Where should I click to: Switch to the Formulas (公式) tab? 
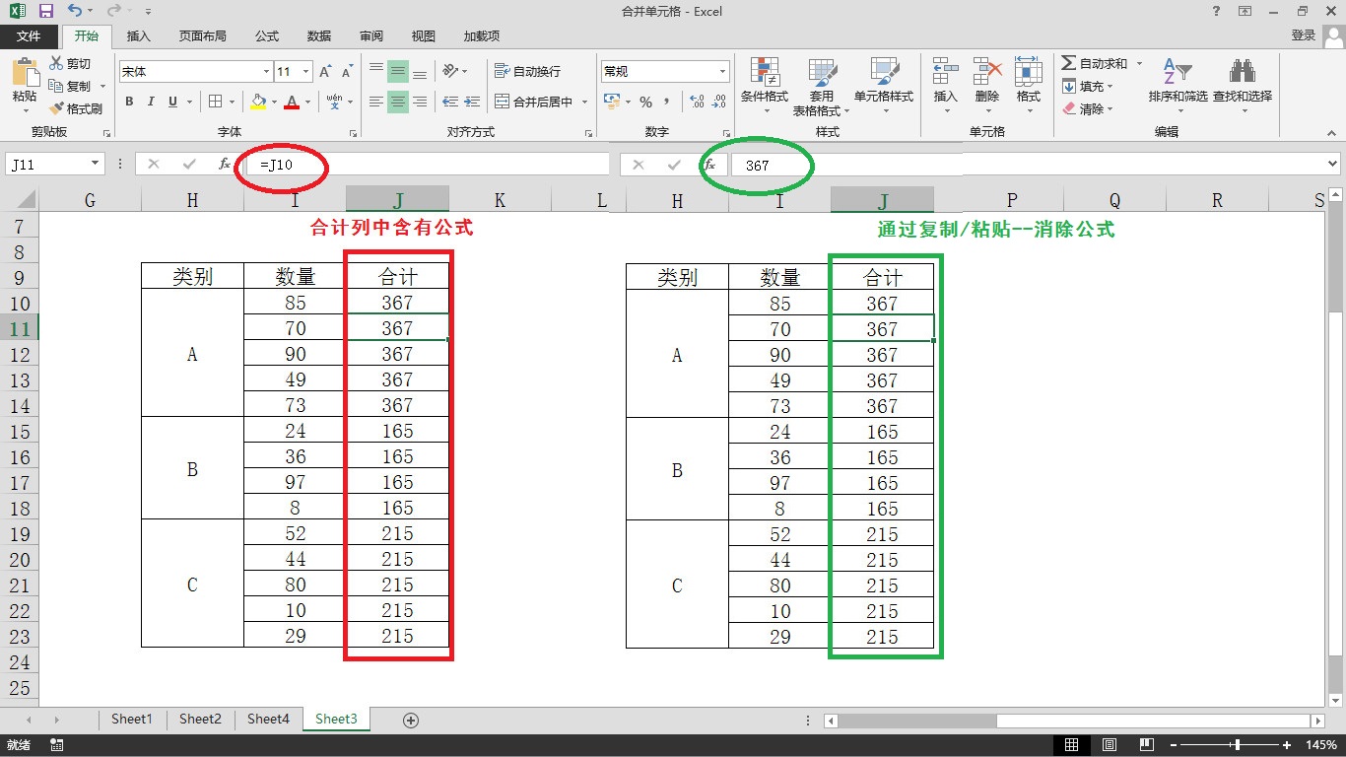coord(267,35)
